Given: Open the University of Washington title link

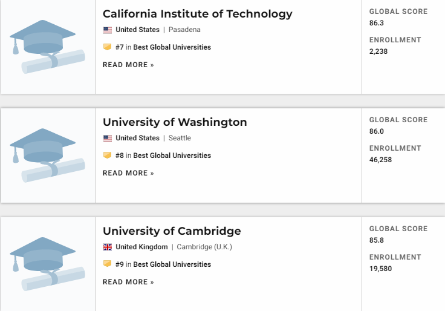Looking at the screenshot, I should point(175,122).
